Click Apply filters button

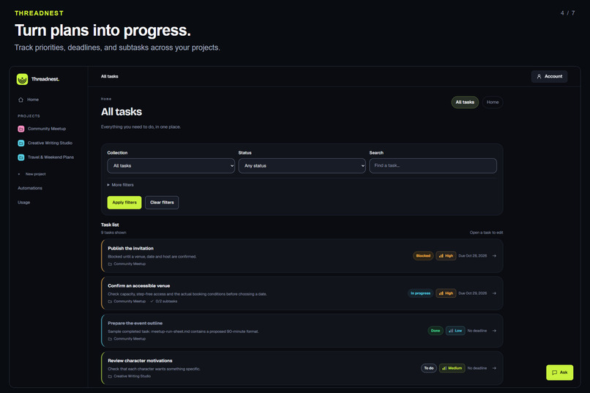[x=124, y=202]
